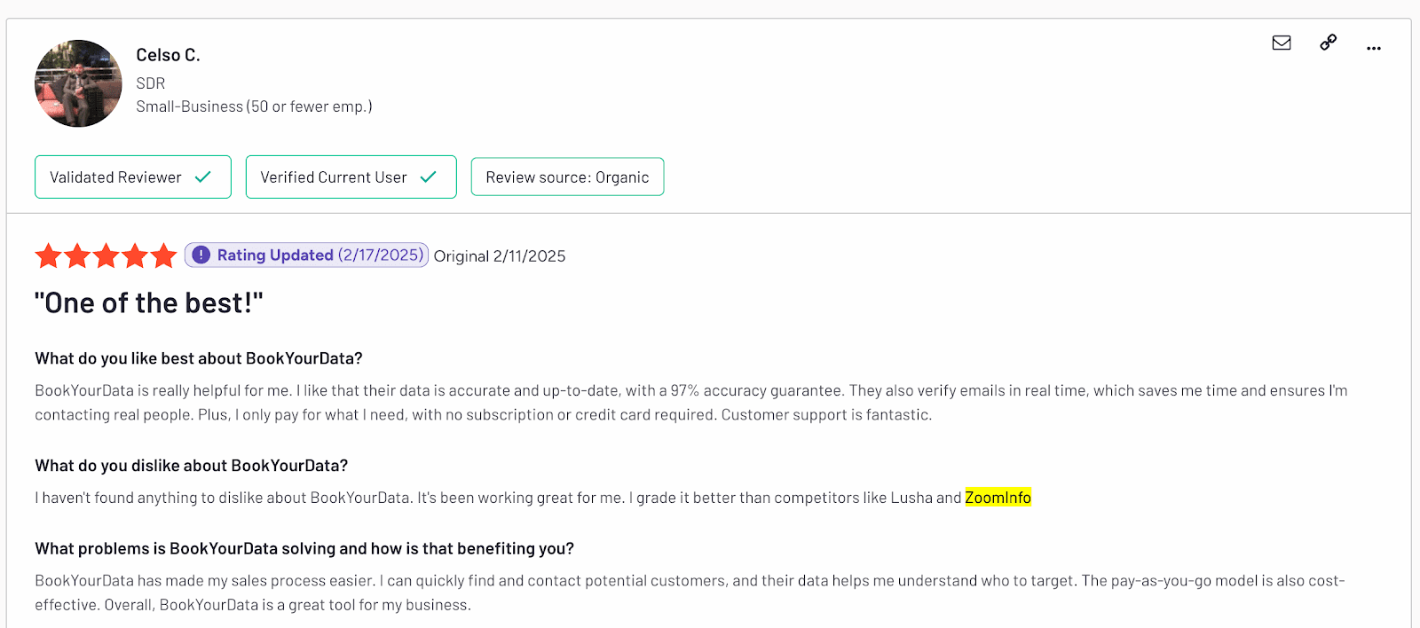Open the share via email envelope icon

[x=1281, y=42]
